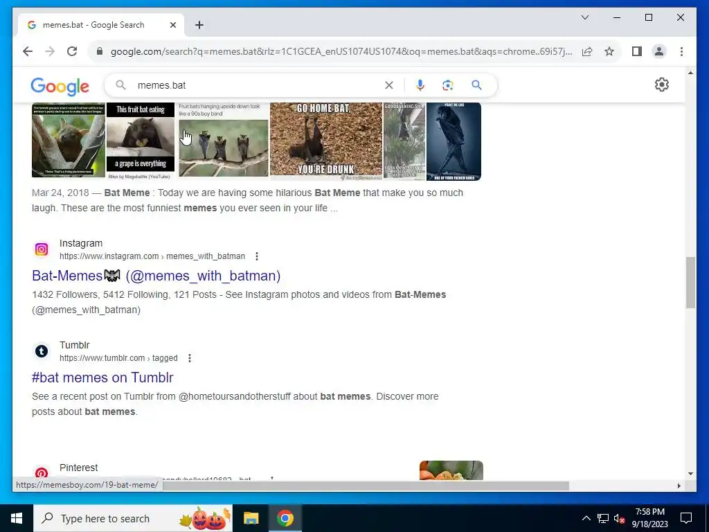This screenshot has width=709, height=532.
Task: Open Google quick settings gear
Action: [661, 85]
